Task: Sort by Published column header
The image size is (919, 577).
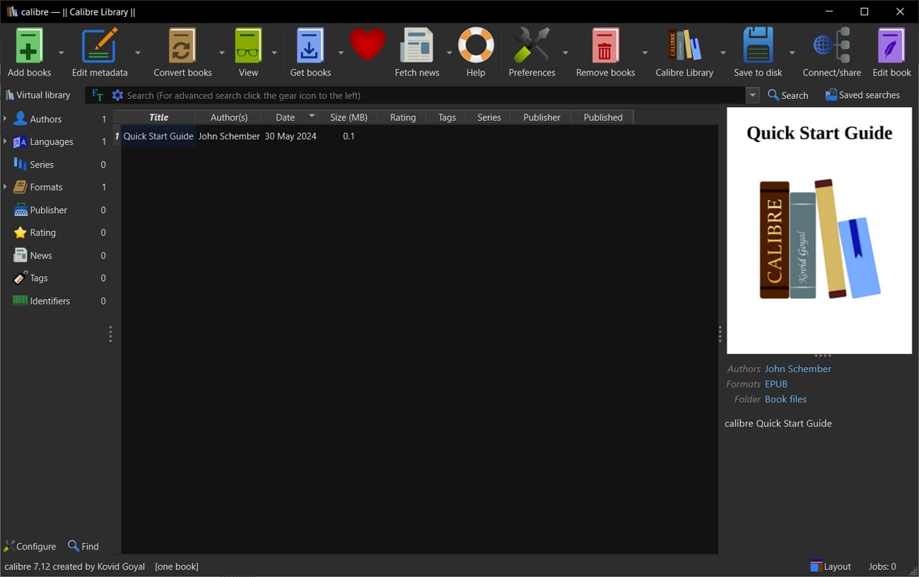Action: pyautogui.click(x=603, y=117)
